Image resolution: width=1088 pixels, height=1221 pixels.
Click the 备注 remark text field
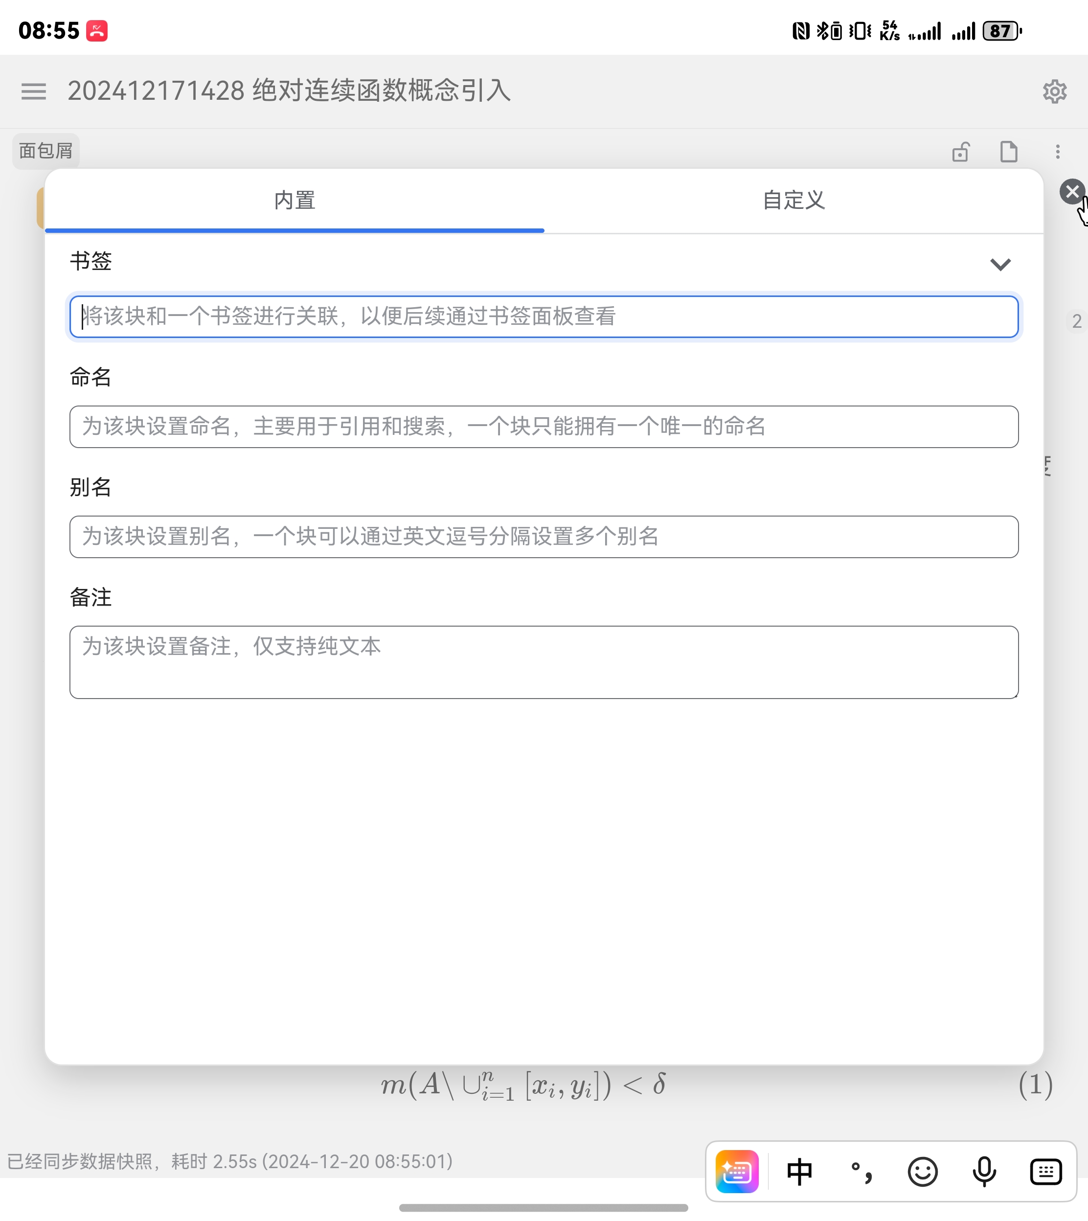click(544, 662)
